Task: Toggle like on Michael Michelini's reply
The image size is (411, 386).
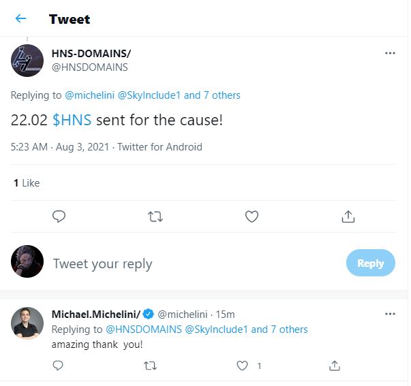Action: click(242, 366)
